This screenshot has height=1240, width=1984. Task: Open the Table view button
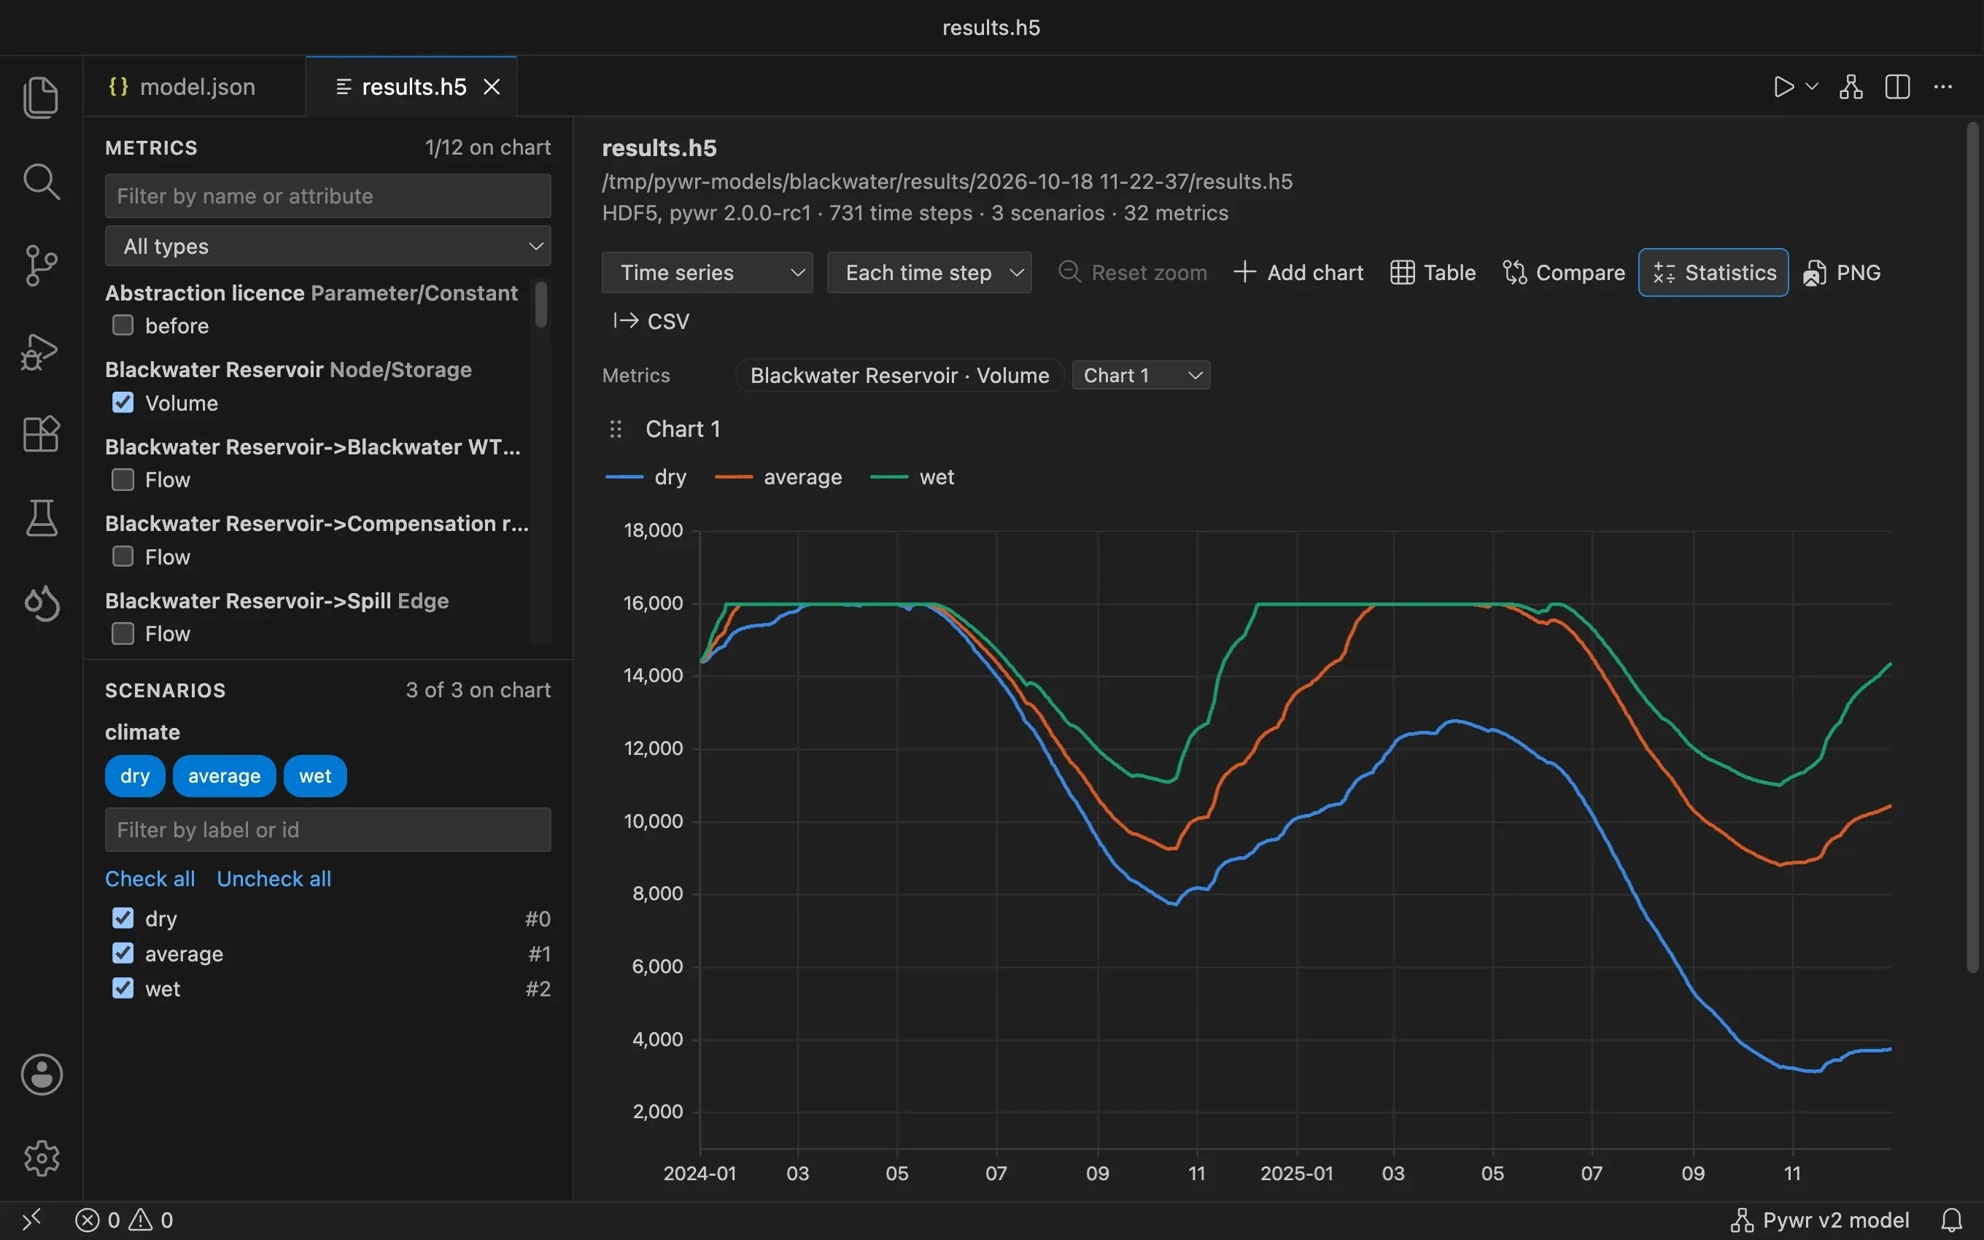pos(1433,272)
